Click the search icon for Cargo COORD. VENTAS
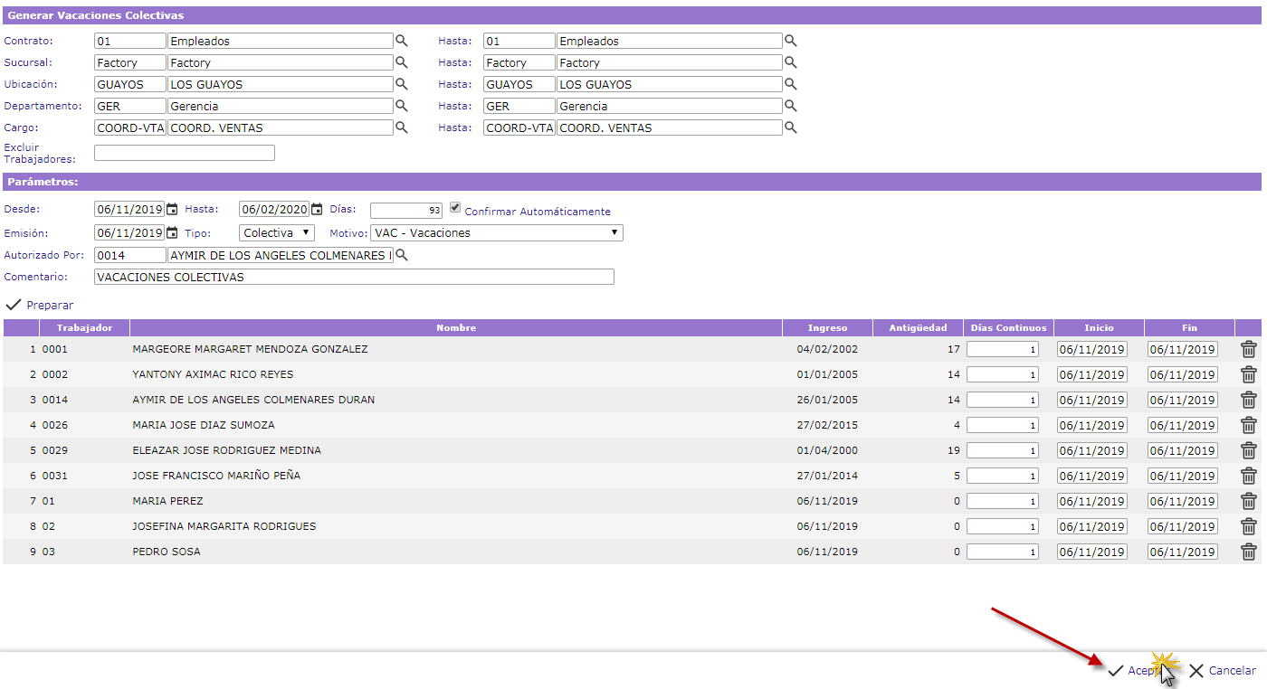The image size is (1267, 689). [401, 127]
